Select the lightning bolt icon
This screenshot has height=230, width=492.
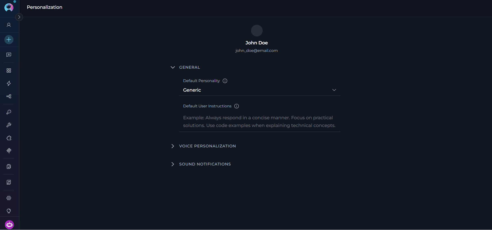9,83
